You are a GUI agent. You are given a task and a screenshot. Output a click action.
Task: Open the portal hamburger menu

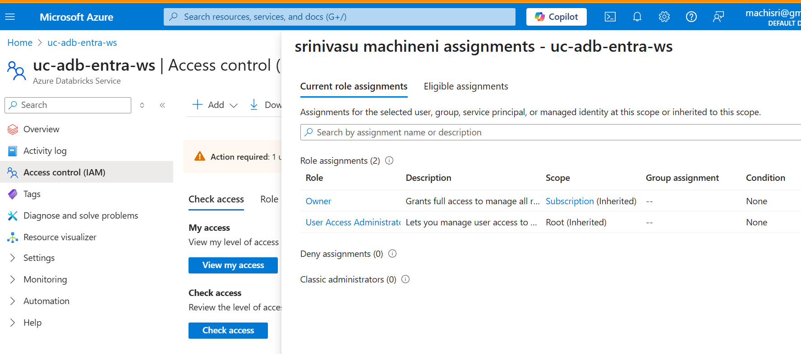(10, 17)
